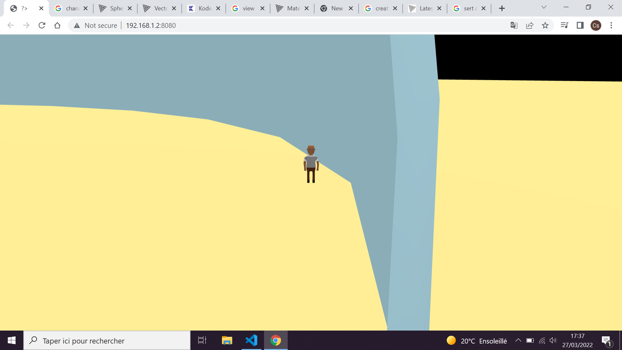622x350 pixels.
Task: Open the Cs profile avatar
Action: [x=596, y=25]
